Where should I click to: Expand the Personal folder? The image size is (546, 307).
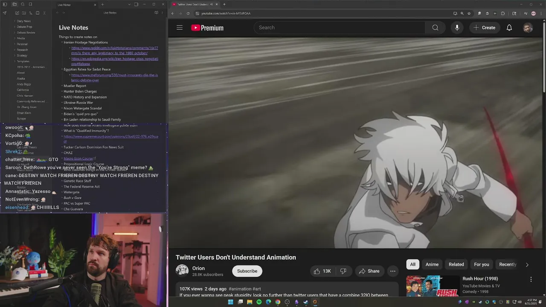[22, 44]
